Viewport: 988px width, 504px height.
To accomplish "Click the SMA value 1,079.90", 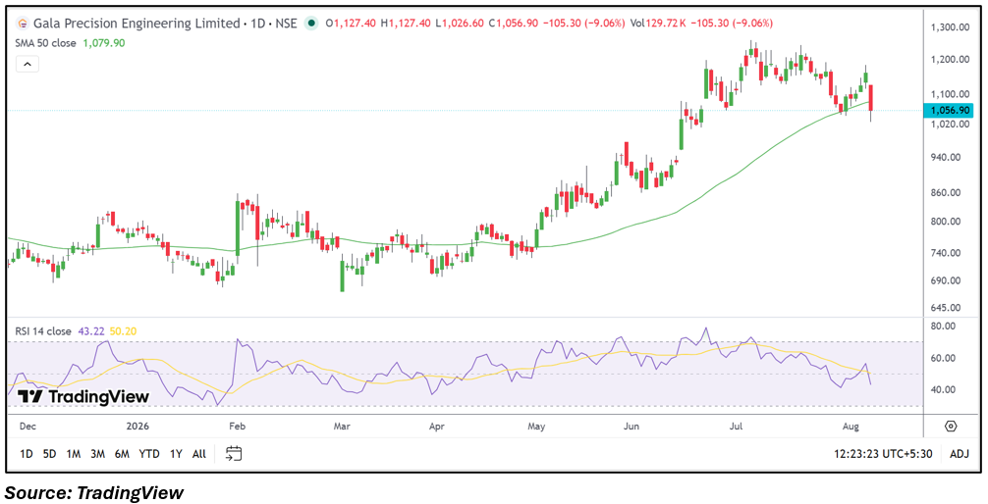I will [104, 43].
